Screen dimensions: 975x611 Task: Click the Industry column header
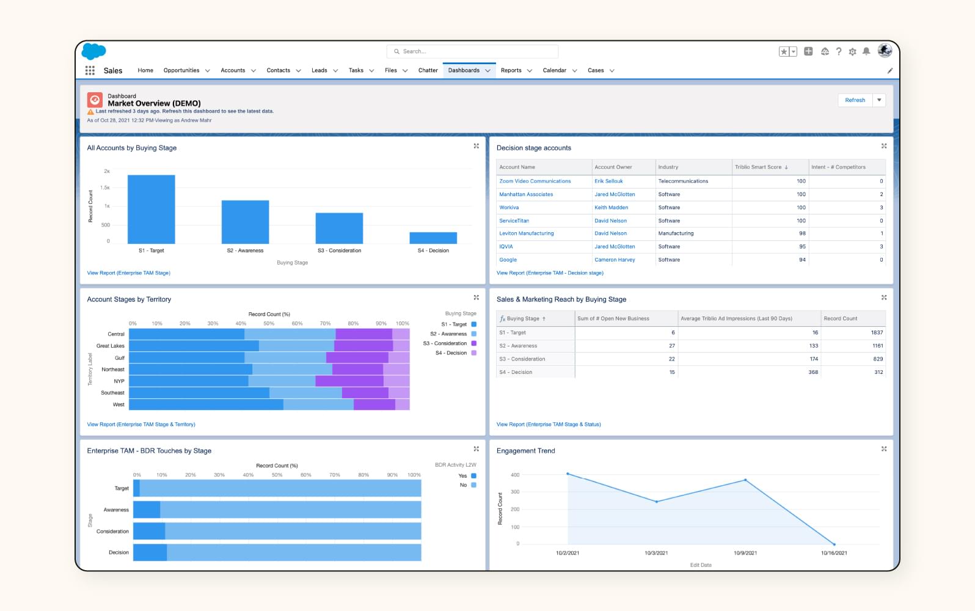point(668,167)
